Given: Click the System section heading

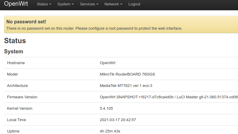Looking at the screenshot, I should tap(13, 52).
